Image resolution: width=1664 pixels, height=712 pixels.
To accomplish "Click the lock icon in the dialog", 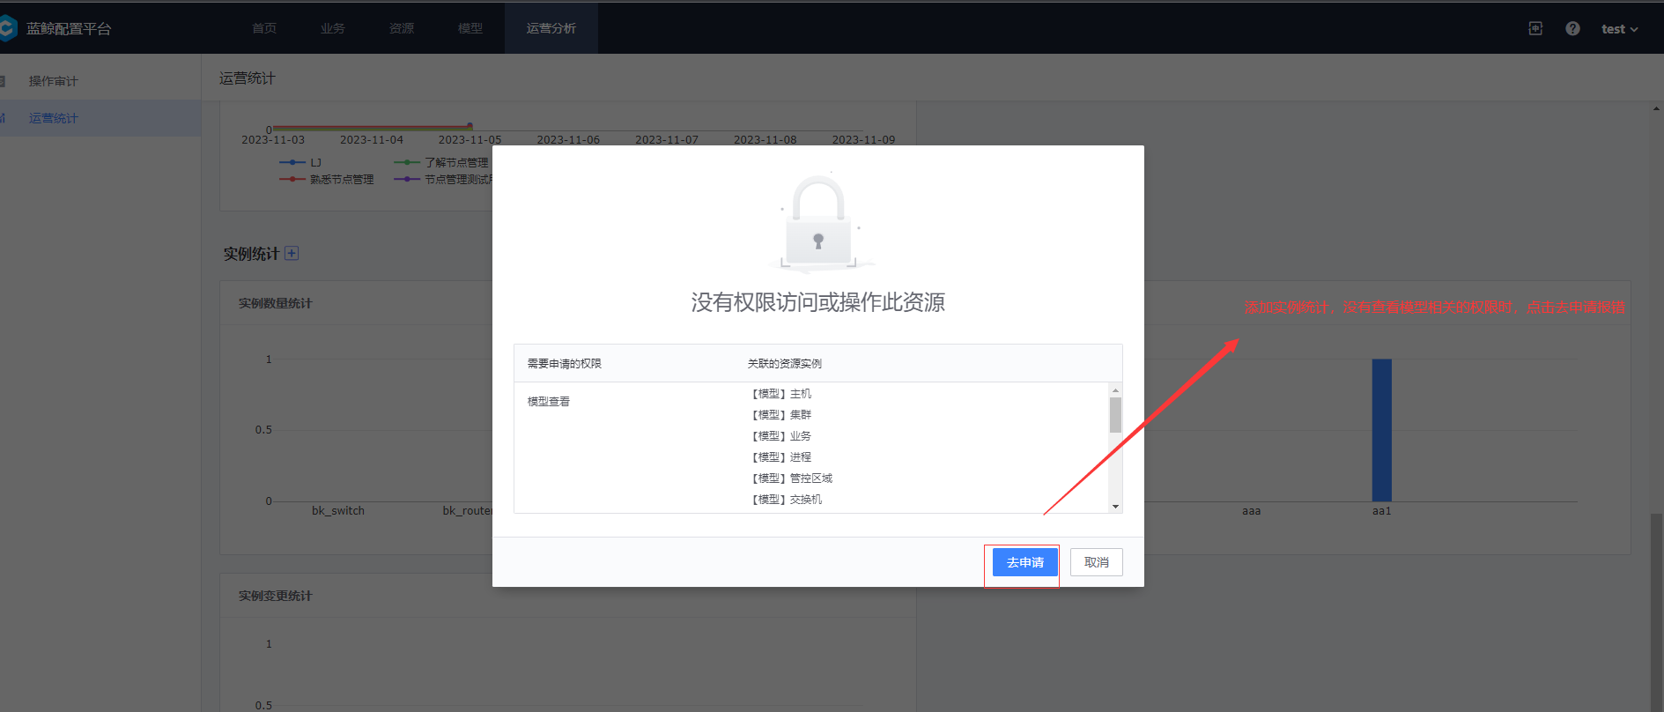I will (x=819, y=222).
